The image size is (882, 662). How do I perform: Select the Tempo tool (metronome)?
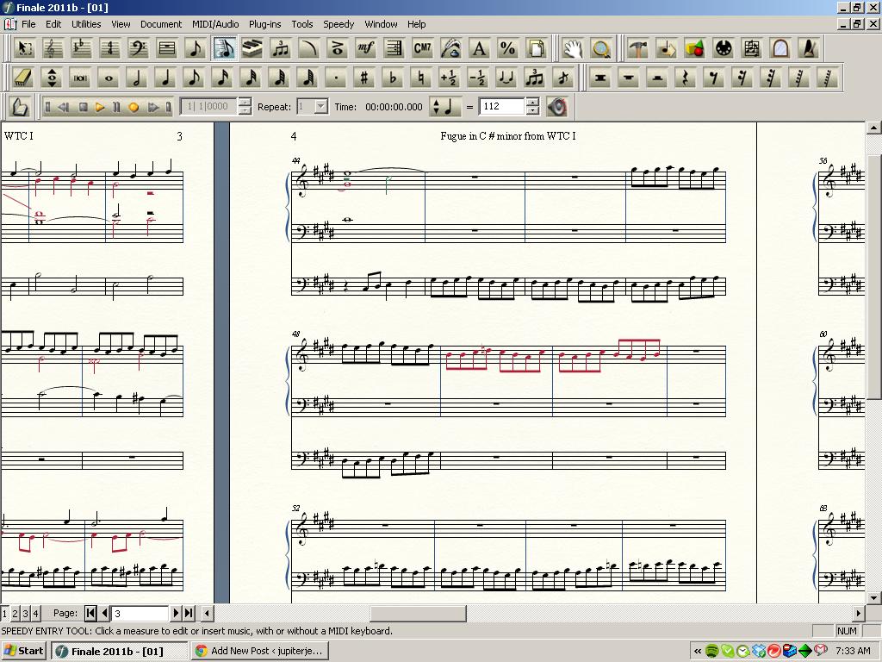click(810, 48)
